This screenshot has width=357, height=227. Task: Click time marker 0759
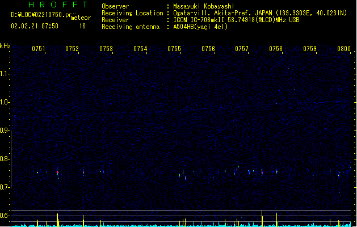click(x=310, y=49)
